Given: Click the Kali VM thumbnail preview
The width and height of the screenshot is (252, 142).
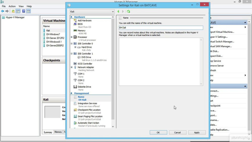Looking at the screenshot, I should click(x=52, y=112).
